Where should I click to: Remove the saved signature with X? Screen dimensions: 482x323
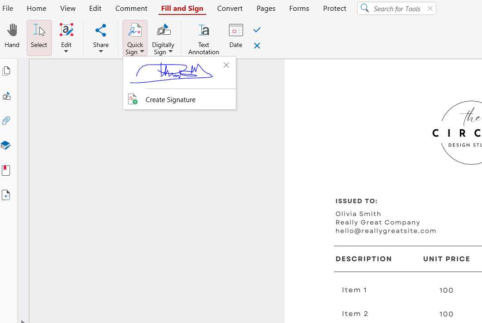coord(226,65)
